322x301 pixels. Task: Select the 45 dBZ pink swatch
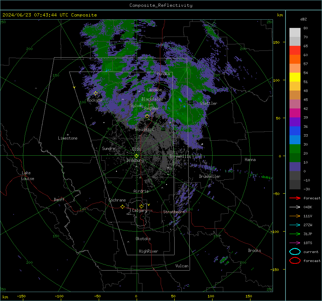[295, 104]
